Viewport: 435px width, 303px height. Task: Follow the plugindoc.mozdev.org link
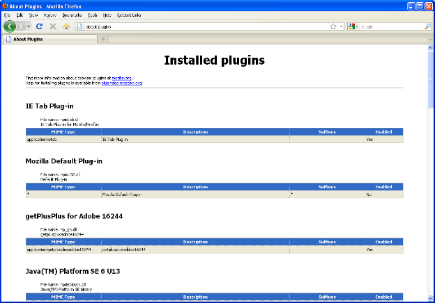(121, 83)
